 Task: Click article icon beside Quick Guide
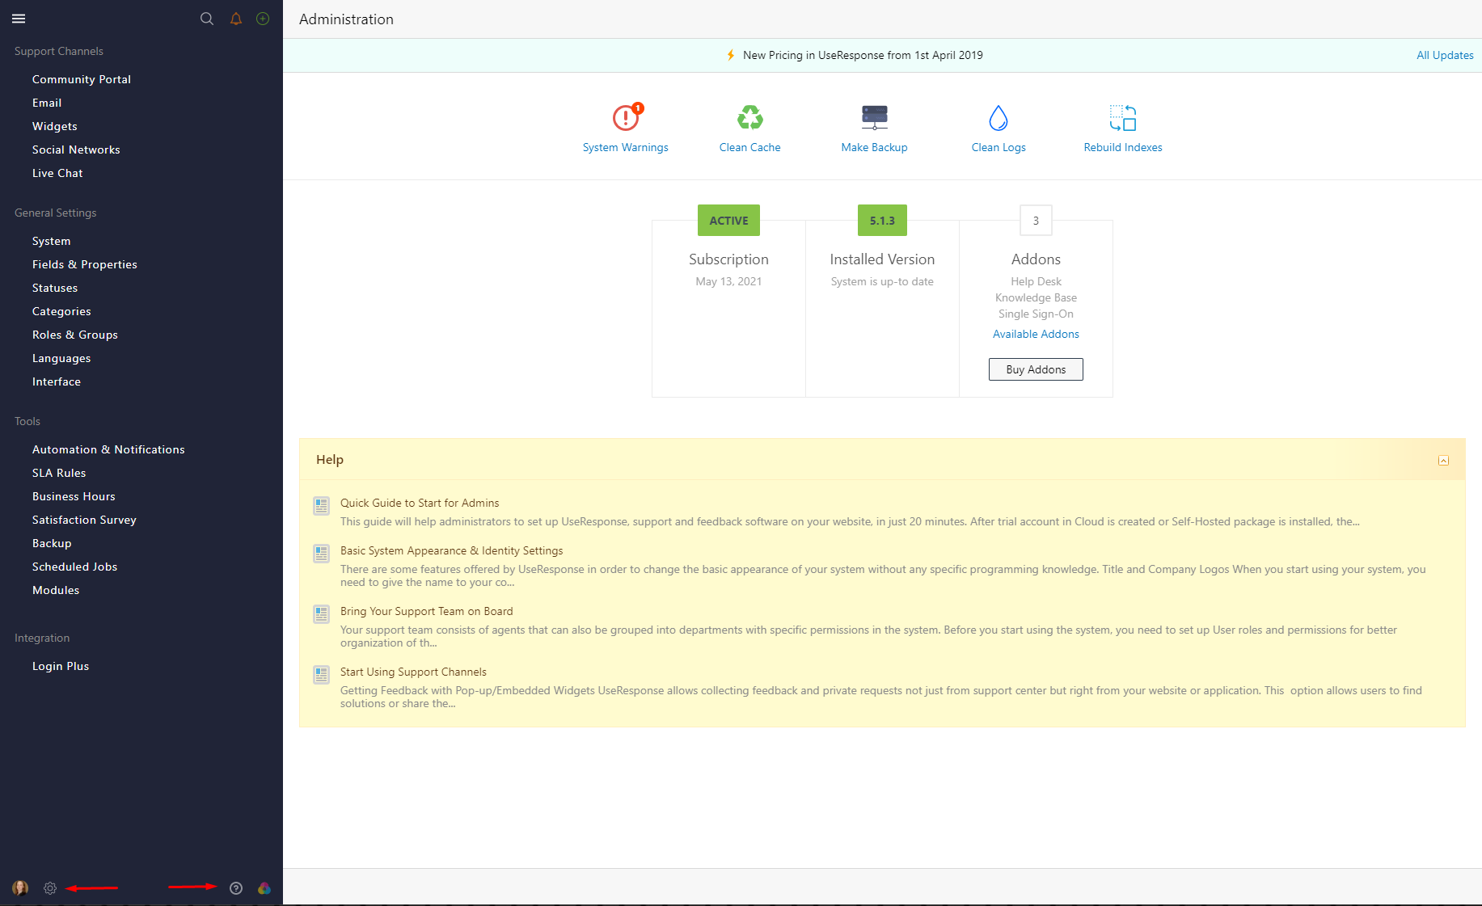[321, 506]
